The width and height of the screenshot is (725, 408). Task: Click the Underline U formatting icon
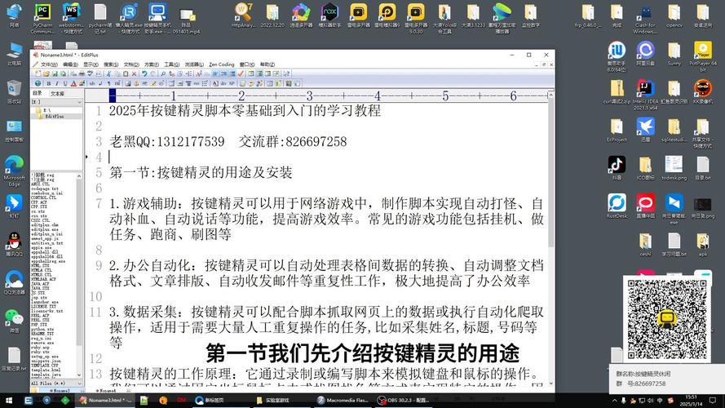(x=65, y=83)
